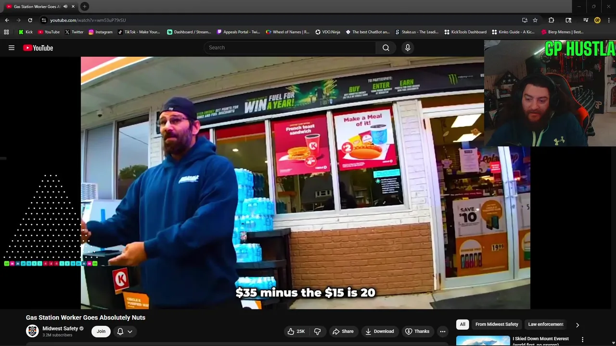Show more filter chips with arrow

pos(577,325)
